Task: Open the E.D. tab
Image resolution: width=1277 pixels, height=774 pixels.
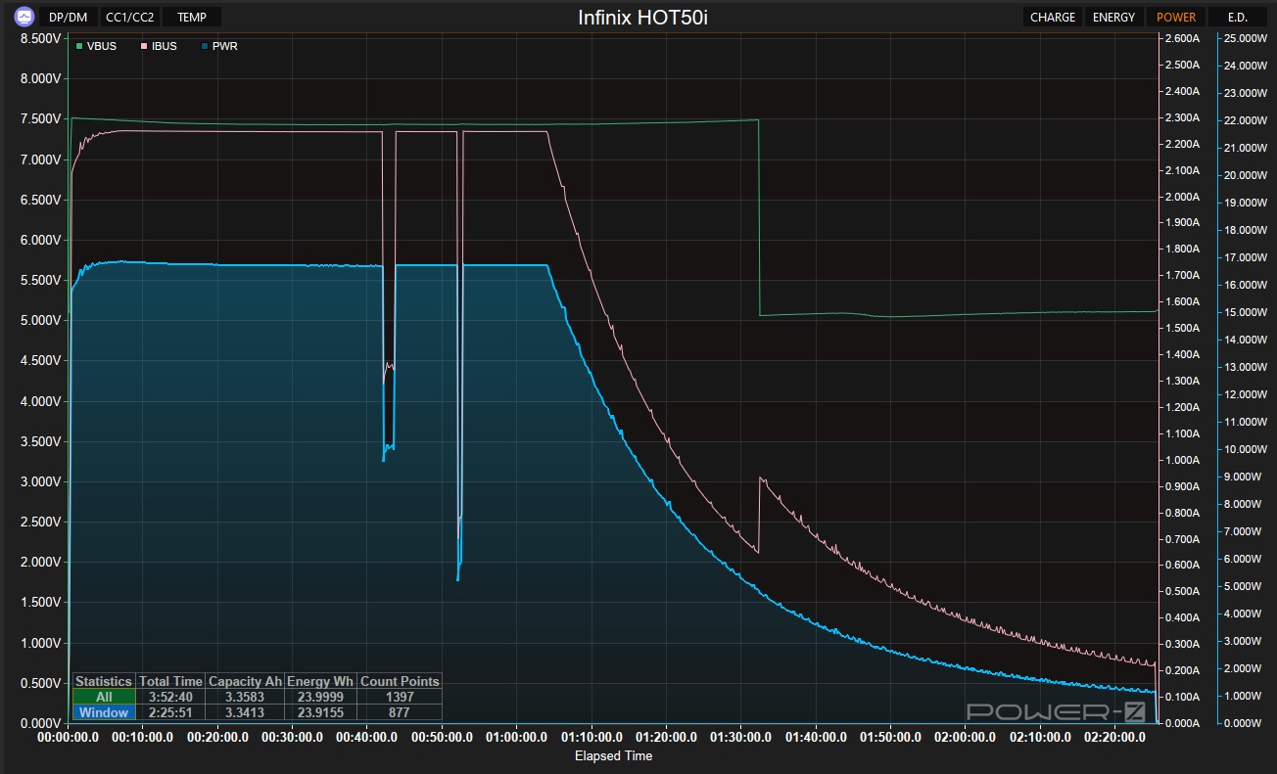Action: tap(1236, 17)
